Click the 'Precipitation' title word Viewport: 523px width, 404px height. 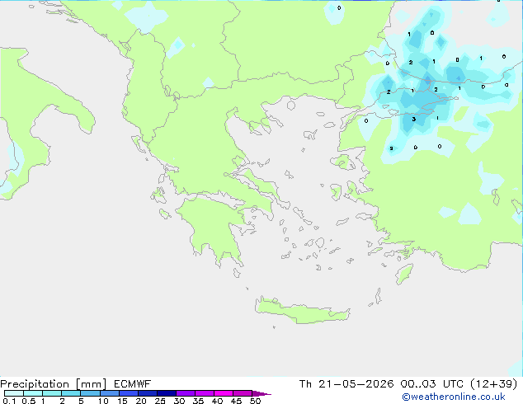point(35,384)
